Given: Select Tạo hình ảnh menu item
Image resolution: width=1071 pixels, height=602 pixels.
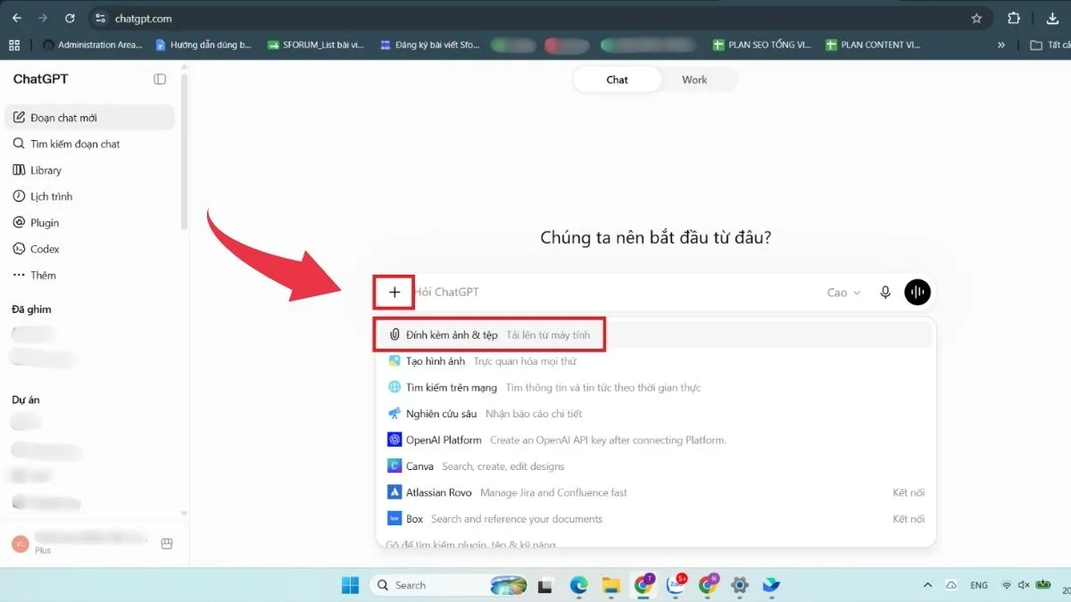Looking at the screenshot, I should pyautogui.click(x=655, y=361).
